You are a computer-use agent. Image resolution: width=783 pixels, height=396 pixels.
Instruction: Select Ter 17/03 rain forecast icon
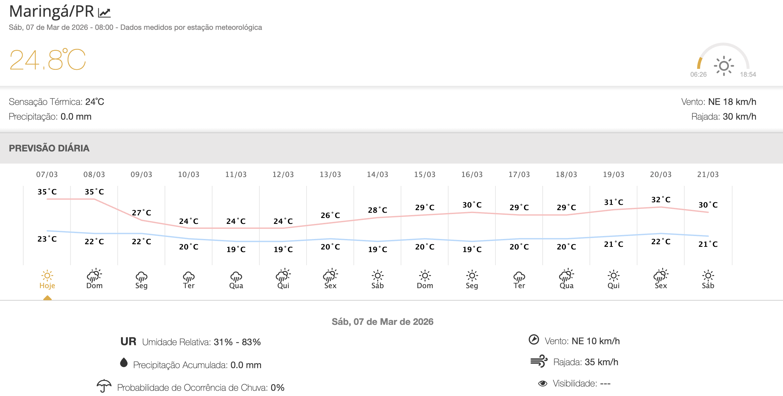(519, 276)
